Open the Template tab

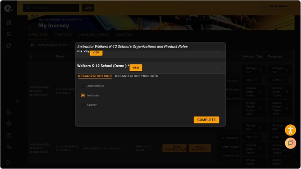[63, 34]
